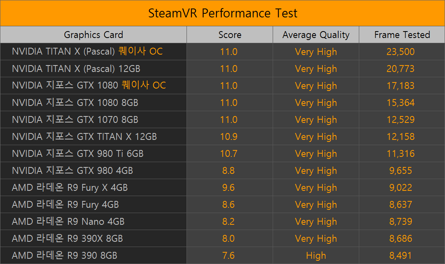Click the 10.7 score value
This screenshot has width=445, height=264.
click(x=229, y=154)
